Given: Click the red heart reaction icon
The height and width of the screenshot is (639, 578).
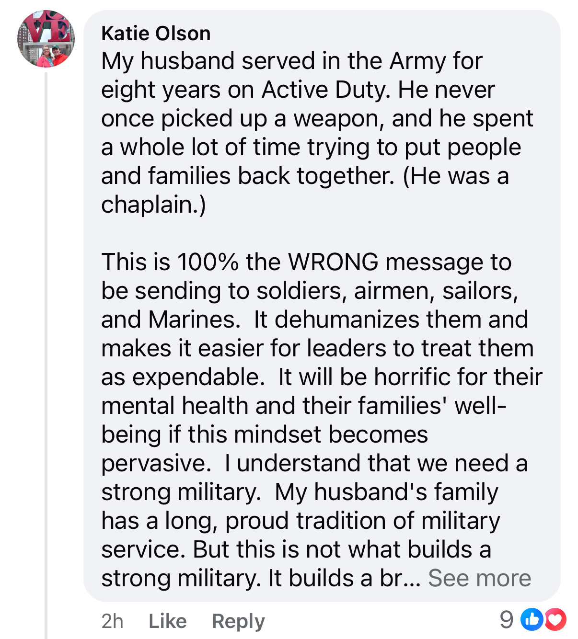Looking at the screenshot, I should point(555,620).
